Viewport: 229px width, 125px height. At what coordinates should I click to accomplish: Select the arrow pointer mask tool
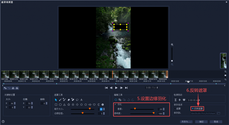56,100
